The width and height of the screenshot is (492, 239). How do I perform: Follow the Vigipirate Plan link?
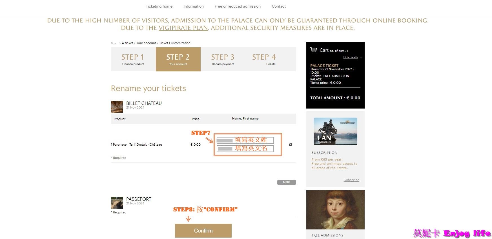tap(183, 28)
